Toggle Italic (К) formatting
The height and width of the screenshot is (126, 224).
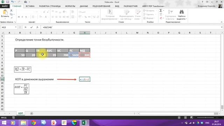[x=22, y=17]
